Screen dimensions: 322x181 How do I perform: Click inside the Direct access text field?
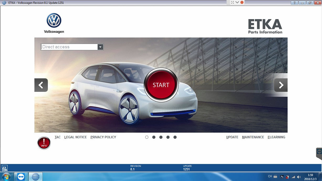[x=69, y=47]
